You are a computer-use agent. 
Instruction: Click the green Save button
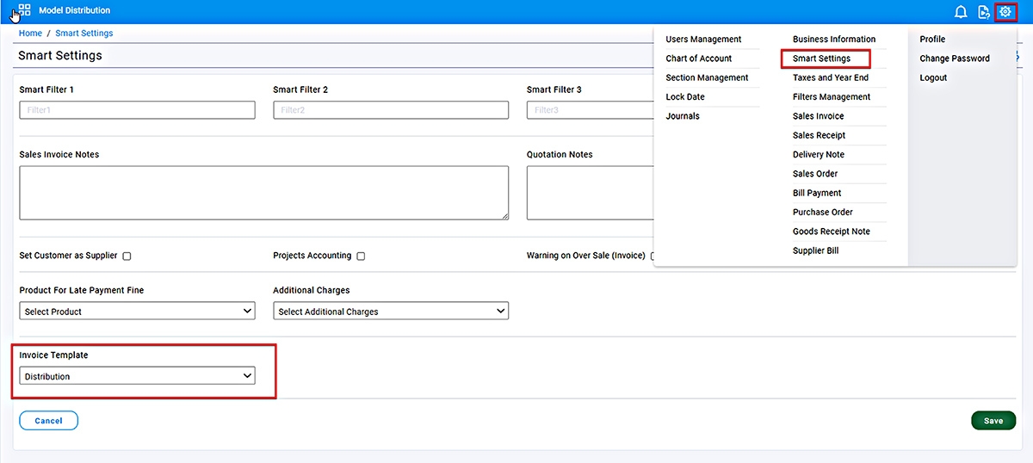993,421
